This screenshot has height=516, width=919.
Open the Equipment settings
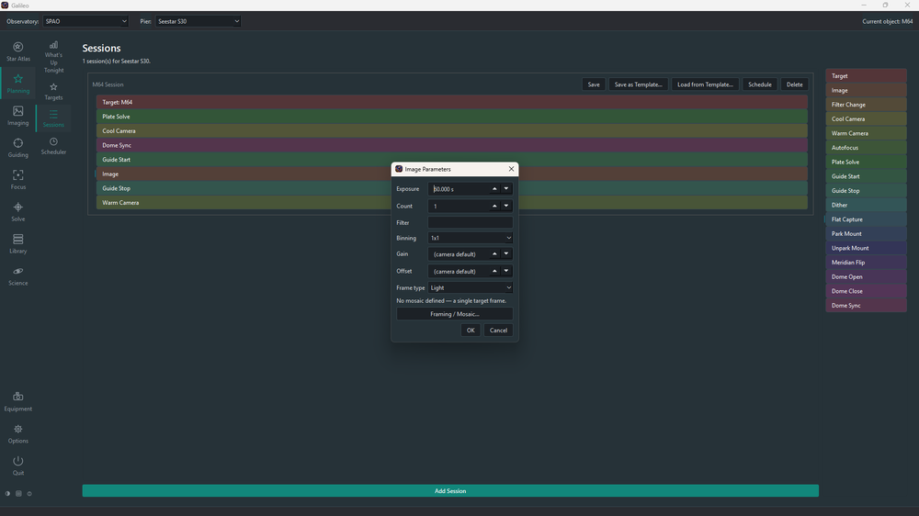pyautogui.click(x=18, y=402)
